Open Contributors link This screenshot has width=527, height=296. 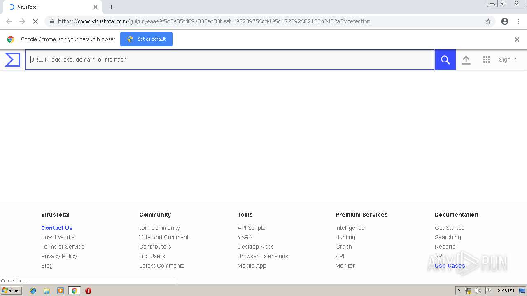pos(155,247)
